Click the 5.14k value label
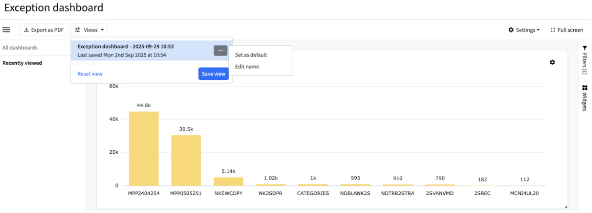The width and height of the screenshot is (592, 213). click(x=228, y=171)
